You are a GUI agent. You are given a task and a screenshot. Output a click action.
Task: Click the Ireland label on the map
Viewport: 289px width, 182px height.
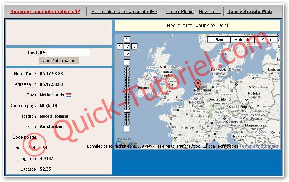143,88
